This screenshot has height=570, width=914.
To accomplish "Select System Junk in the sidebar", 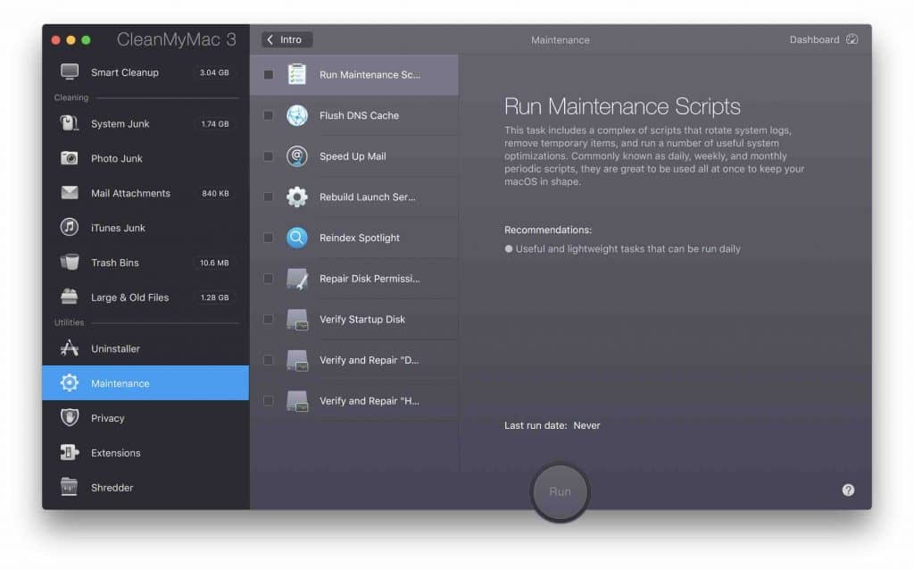I will [x=145, y=123].
